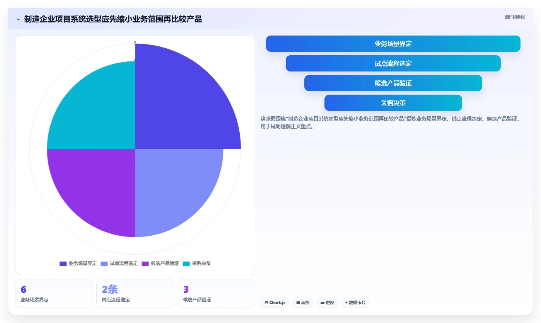Click the 表格 tag
Viewport: 541px width, 323px height.
tap(303, 303)
